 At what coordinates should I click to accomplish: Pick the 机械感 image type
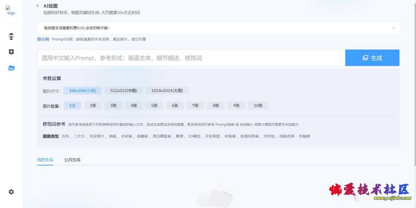[305, 136]
